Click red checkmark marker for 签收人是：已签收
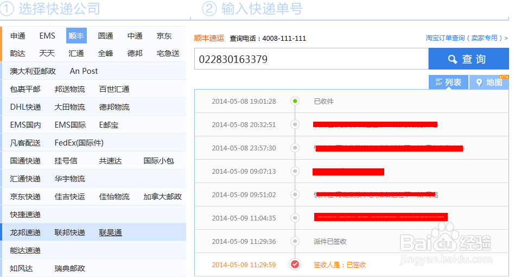This screenshot has width=521, height=277. tap(295, 265)
